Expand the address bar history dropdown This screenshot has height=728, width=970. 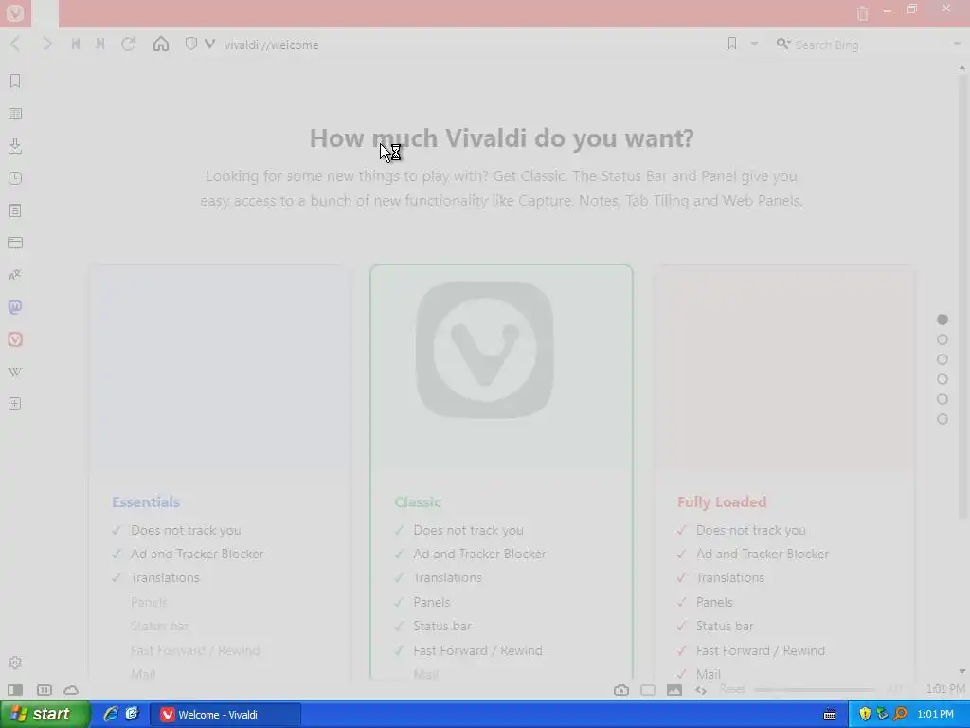[x=754, y=44]
